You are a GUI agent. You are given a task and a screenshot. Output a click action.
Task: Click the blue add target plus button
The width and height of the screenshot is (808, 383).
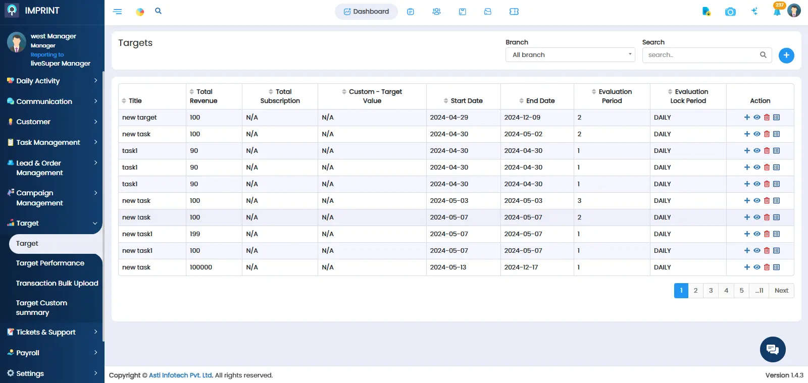tap(786, 56)
